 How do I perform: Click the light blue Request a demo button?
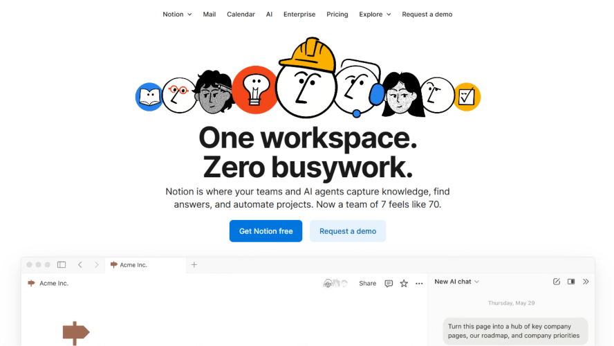coord(348,231)
